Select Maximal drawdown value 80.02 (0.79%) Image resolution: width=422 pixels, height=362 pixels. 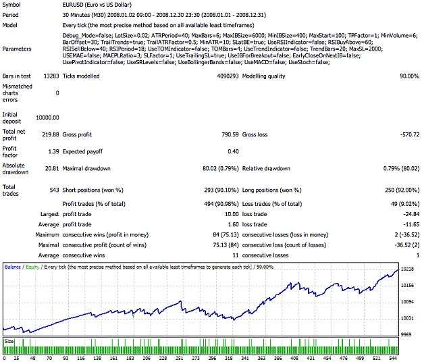click(221, 168)
